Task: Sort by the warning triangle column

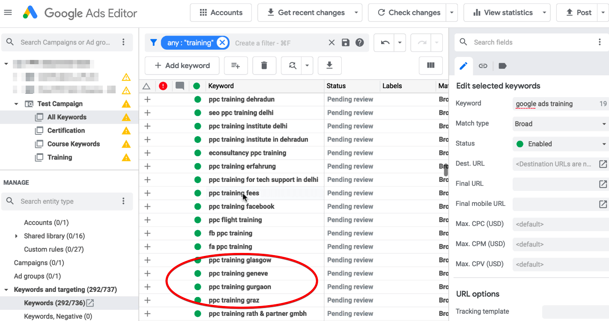Action: tap(146, 86)
